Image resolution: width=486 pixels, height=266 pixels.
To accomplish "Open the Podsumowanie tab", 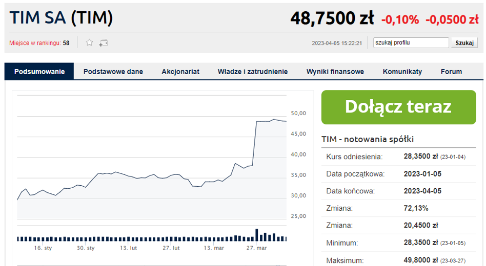I will (39, 72).
